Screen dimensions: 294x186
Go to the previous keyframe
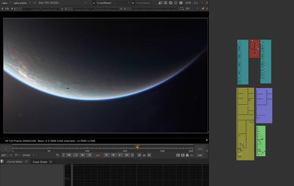click(76, 155)
